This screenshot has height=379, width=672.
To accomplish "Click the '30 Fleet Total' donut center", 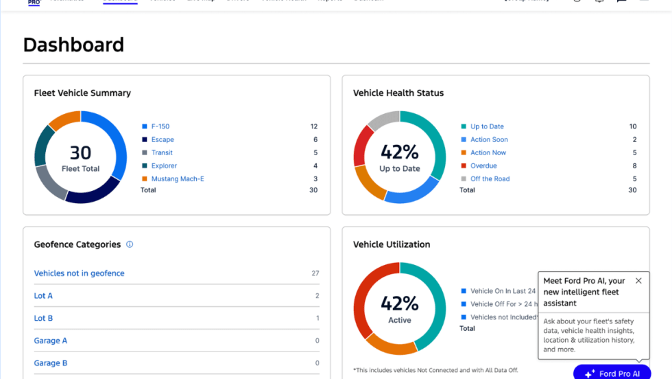I will pyautogui.click(x=81, y=158).
